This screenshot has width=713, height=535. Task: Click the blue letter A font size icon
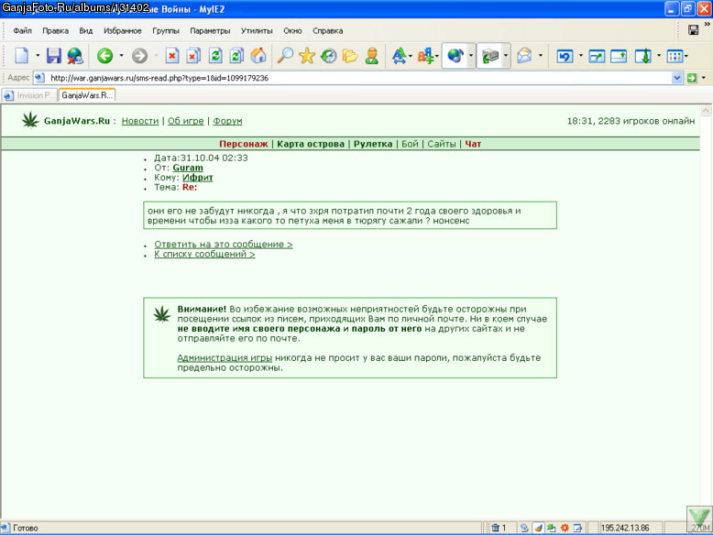399,56
